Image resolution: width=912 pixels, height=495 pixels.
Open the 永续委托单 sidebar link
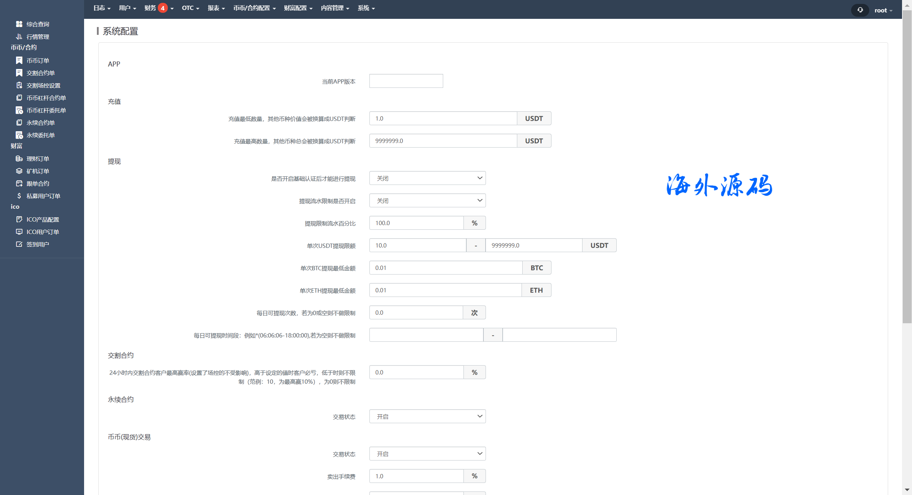[40, 135]
